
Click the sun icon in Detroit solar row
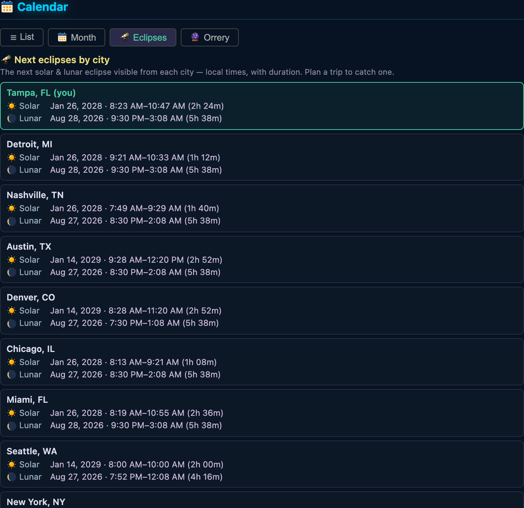click(12, 157)
